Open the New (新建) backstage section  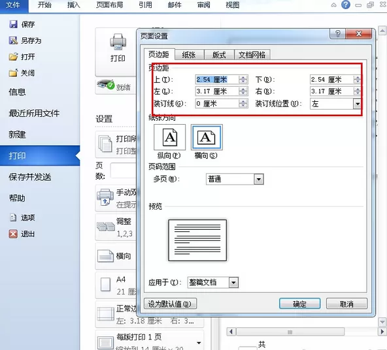[x=17, y=135]
